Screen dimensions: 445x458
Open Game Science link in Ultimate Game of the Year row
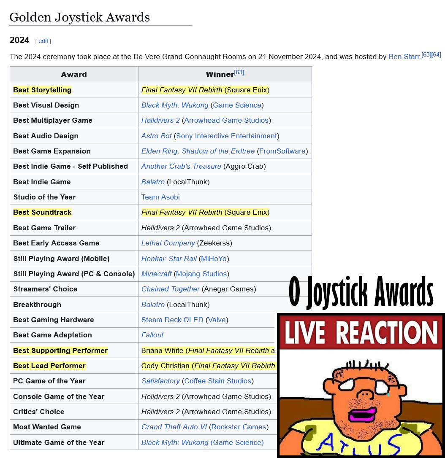(x=237, y=442)
